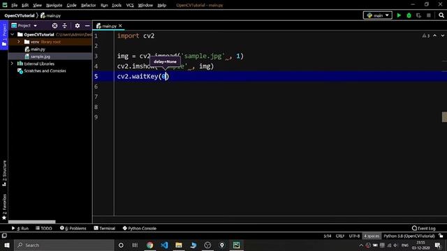447x251 pixels.
Task: Open the Code menu
Action: coord(71,5)
